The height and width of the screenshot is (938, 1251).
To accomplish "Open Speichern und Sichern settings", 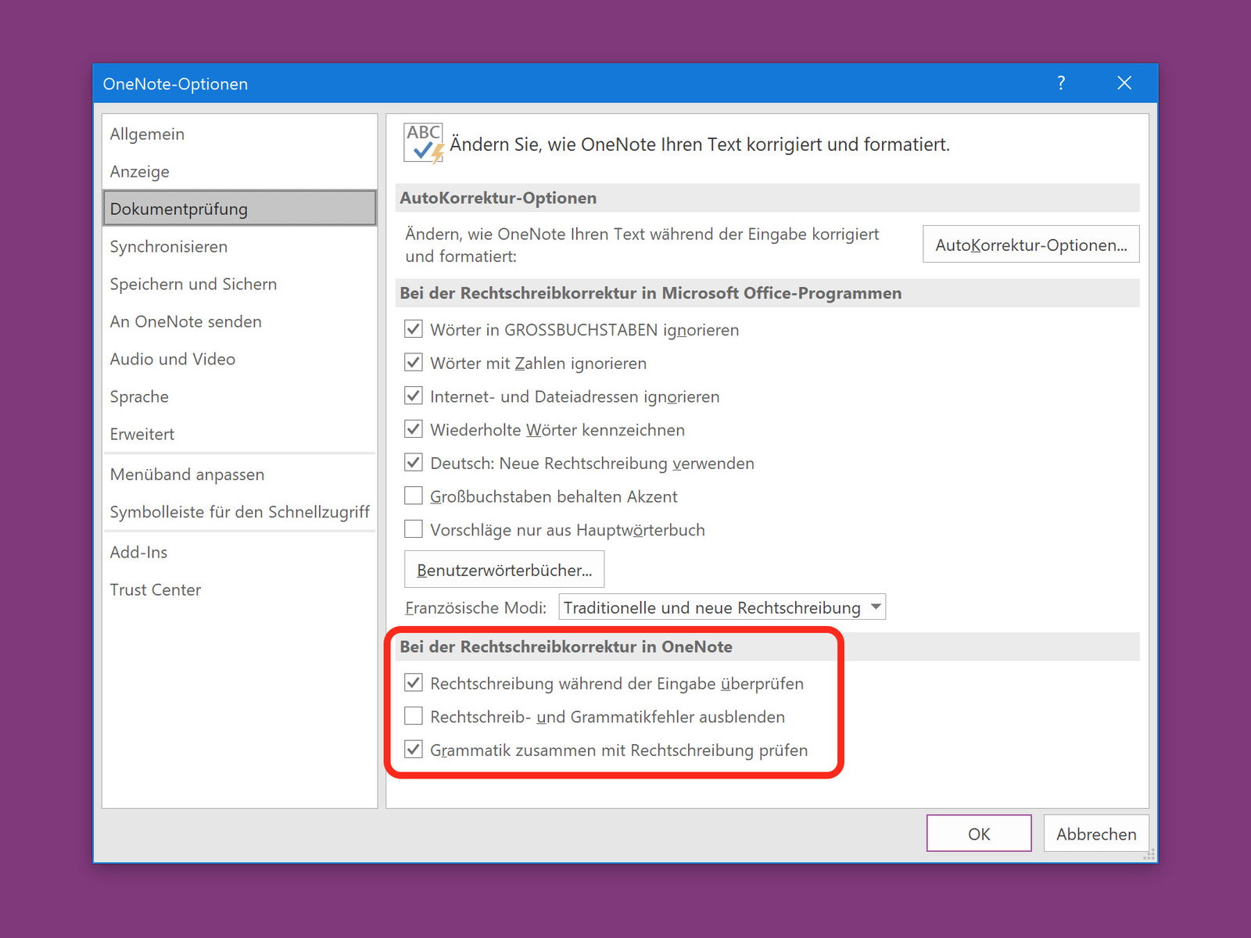I will click(x=239, y=284).
